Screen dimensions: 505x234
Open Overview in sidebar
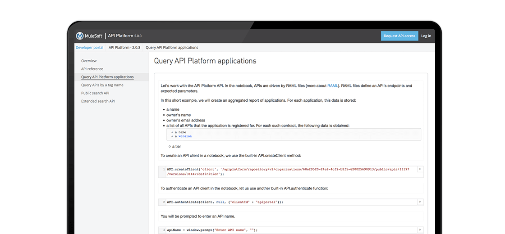tap(89, 61)
